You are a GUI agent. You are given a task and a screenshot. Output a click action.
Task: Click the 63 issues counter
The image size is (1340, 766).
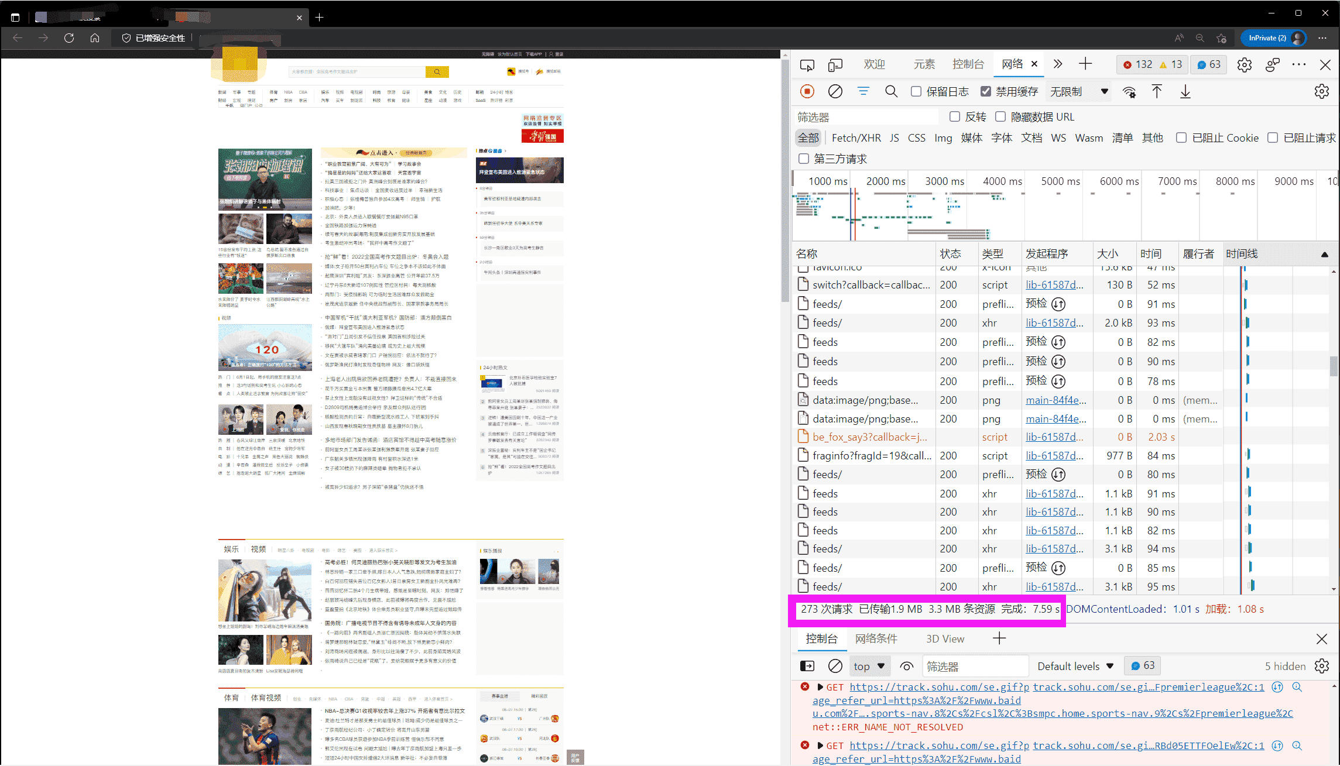click(1208, 64)
